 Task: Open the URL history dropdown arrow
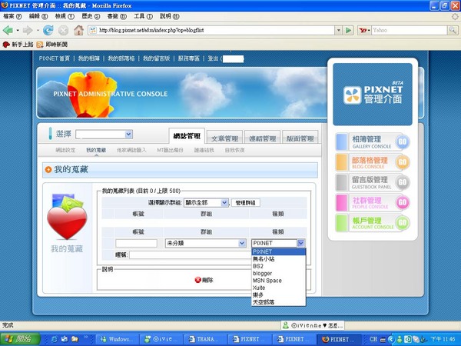click(338, 30)
